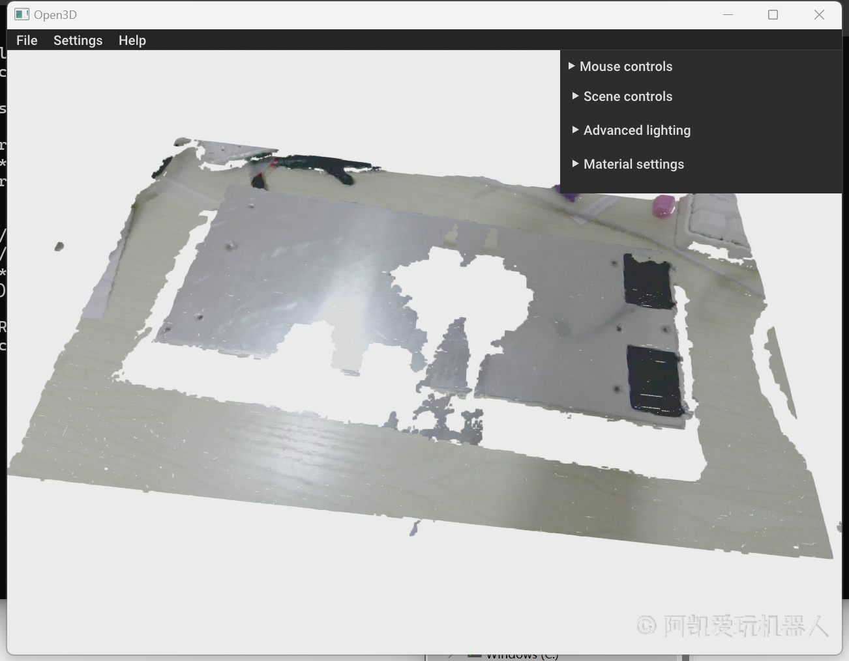Expand Material settings using its triangle arrow
849x661 pixels.
tap(575, 163)
